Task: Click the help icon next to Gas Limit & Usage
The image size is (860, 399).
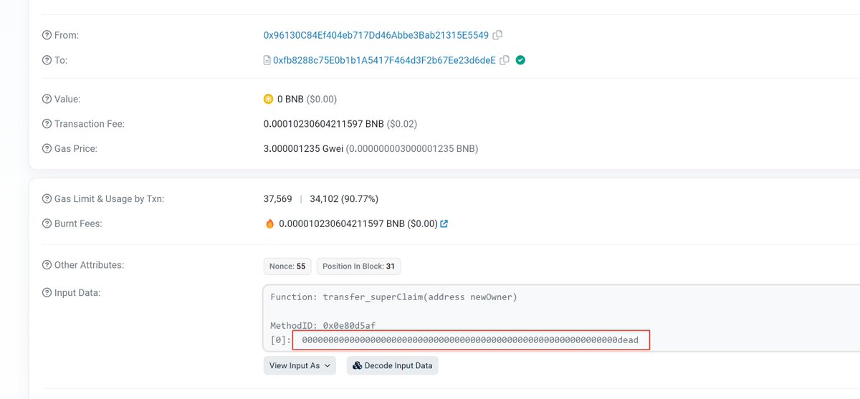Action: [x=47, y=198]
